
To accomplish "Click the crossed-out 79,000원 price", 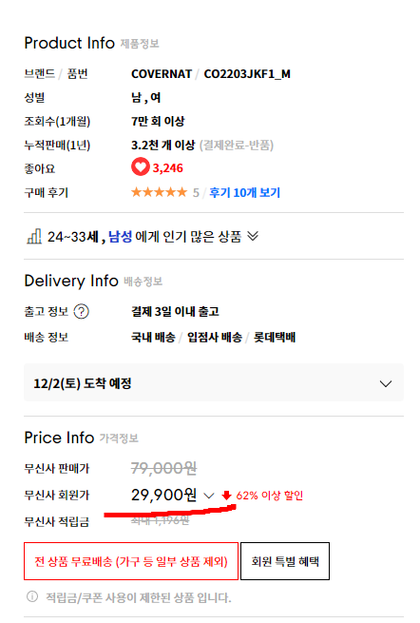I will tap(164, 469).
